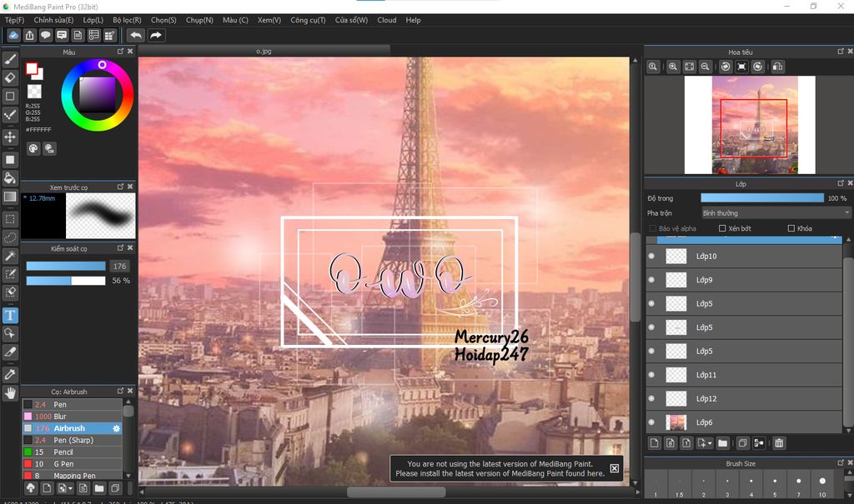
Task: Enable the Xén bớt checkbox
Action: click(722, 228)
